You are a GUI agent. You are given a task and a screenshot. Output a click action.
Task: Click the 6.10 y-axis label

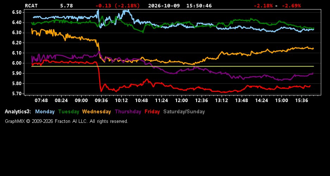pos(17,53)
